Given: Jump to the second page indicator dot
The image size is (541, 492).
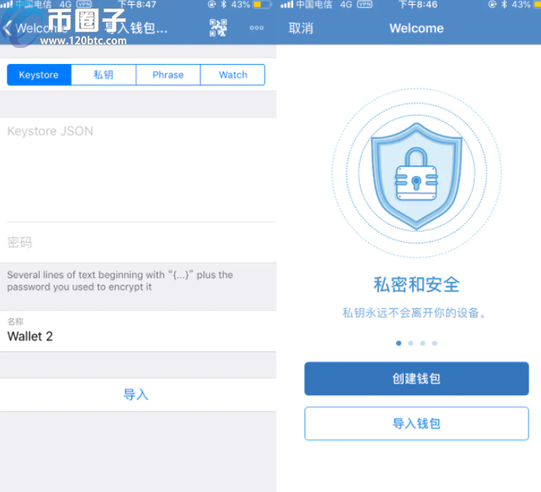Looking at the screenshot, I should click(x=410, y=343).
